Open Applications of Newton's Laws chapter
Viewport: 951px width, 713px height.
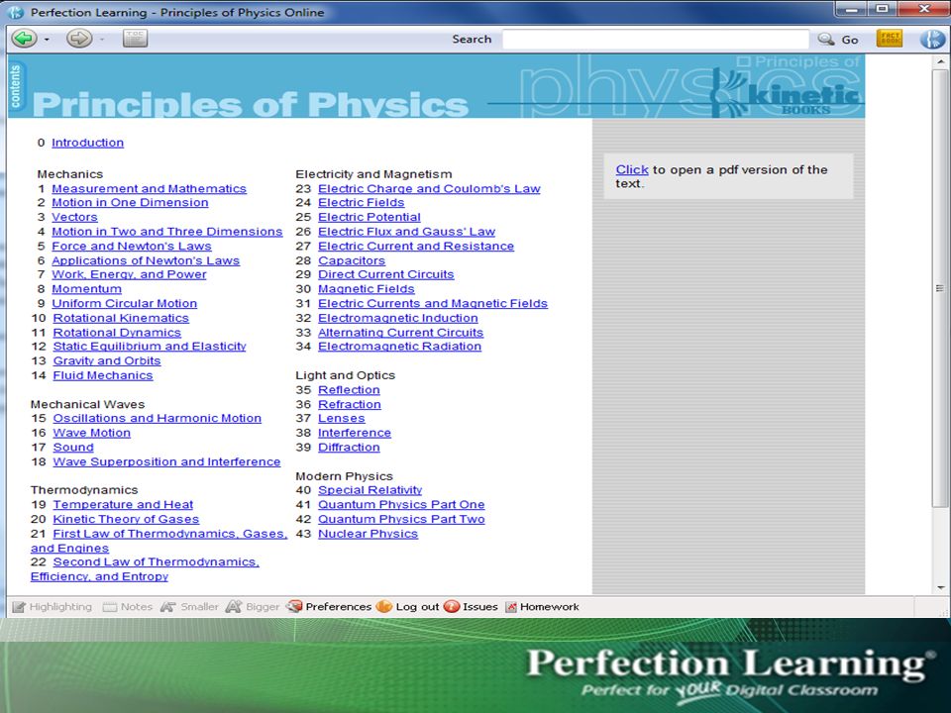click(146, 260)
